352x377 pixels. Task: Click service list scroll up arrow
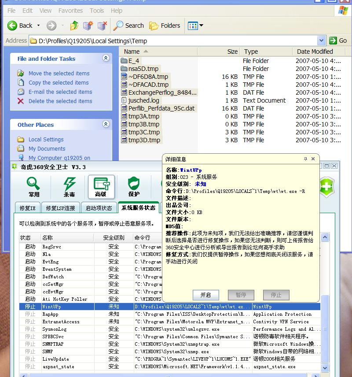pos(325,237)
